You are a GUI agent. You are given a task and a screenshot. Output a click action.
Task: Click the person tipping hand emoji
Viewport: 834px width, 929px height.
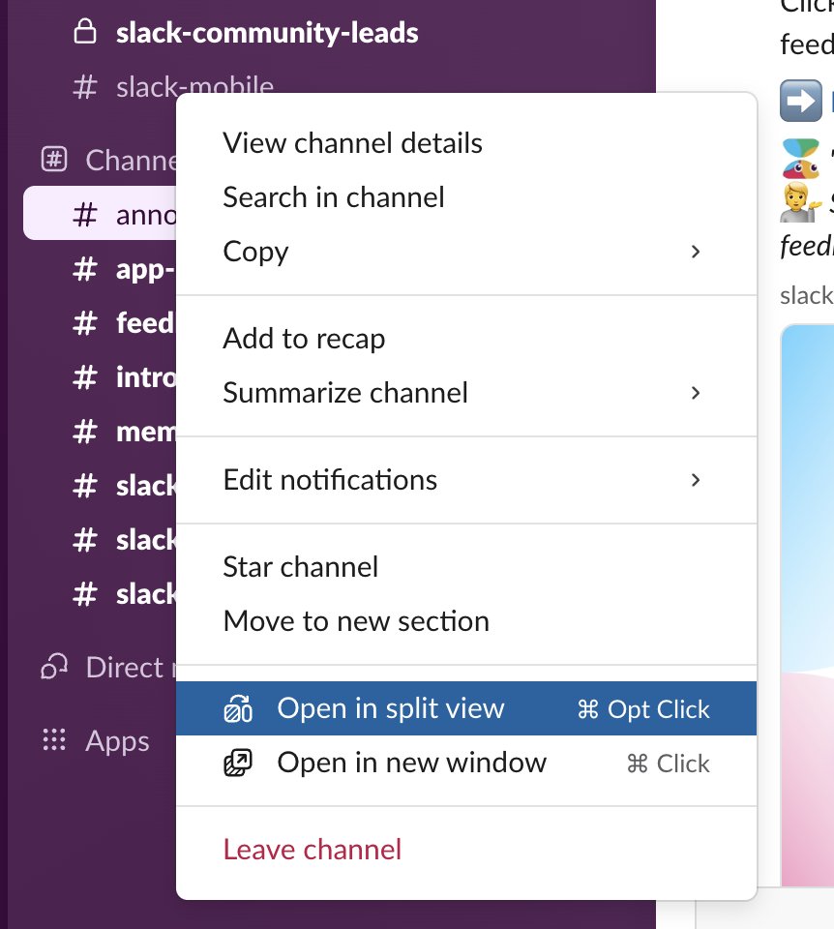[x=801, y=202]
